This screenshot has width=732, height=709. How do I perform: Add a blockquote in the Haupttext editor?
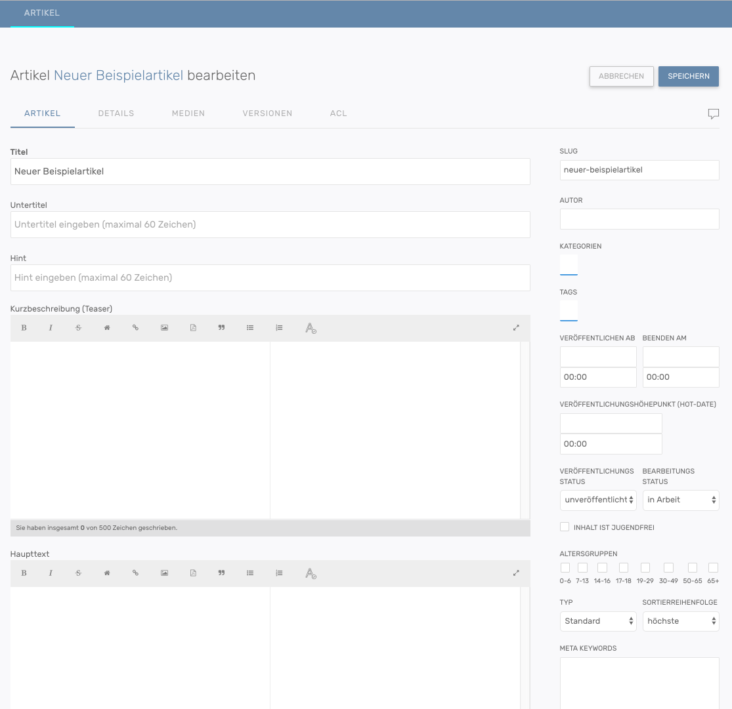point(221,573)
